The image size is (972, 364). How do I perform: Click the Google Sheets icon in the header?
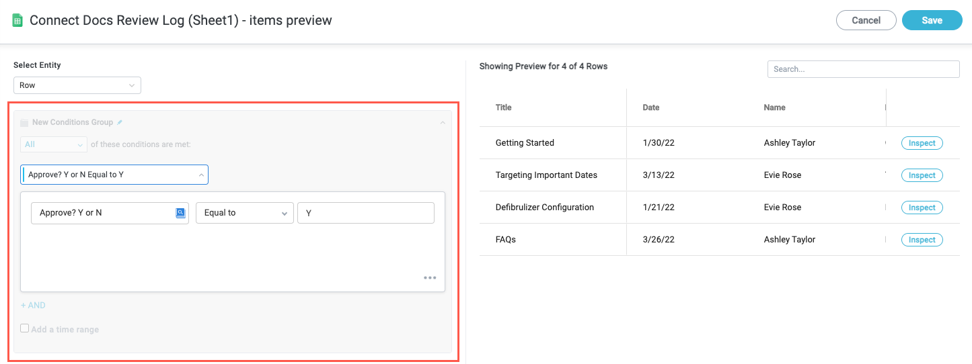17,20
